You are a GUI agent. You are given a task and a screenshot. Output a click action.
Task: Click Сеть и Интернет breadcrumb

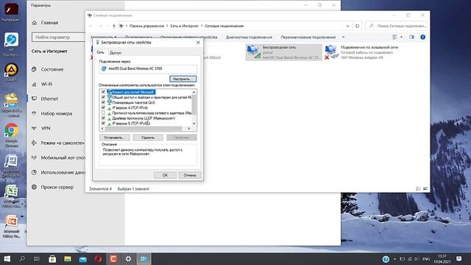(x=184, y=26)
